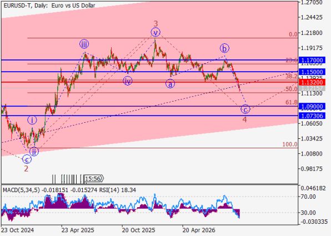Select the red 1.13200 price level label

click(312, 82)
